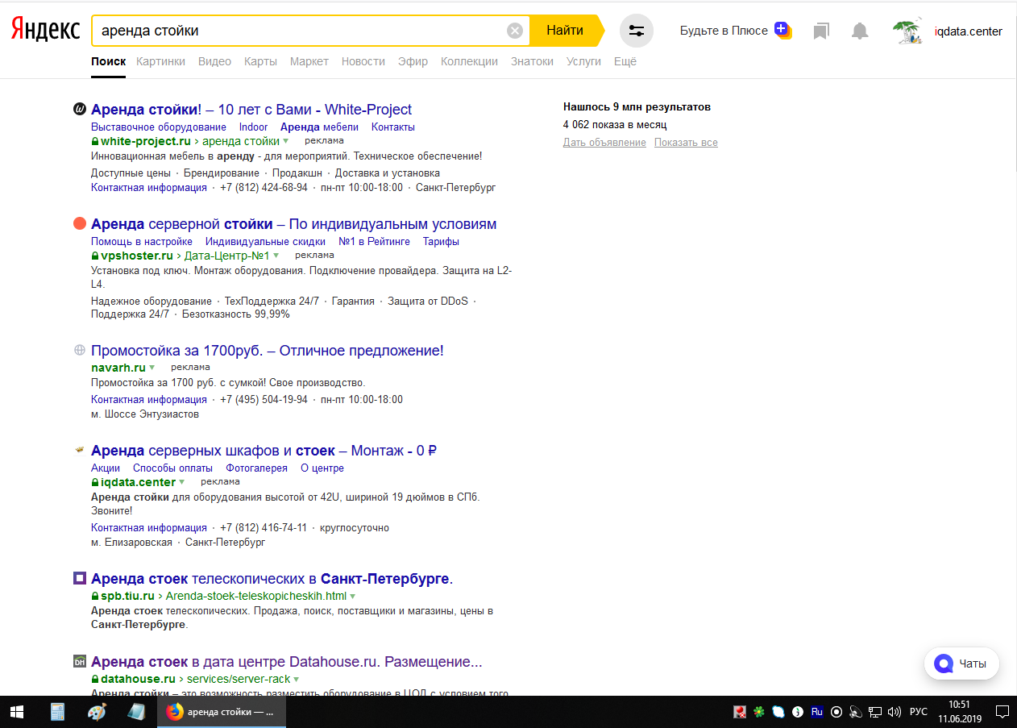Open search settings filter icon
The height and width of the screenshot is (728, 1017).
[x=637, y=31]
